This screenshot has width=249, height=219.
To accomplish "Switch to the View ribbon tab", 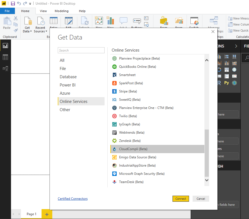I will coord(43,11).
